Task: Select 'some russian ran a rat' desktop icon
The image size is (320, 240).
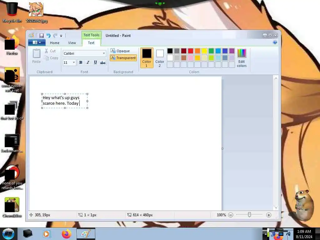Action: click(x=12, y=80)
